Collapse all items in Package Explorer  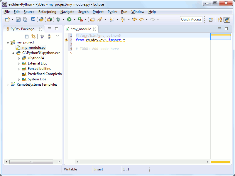click(26, 36)
